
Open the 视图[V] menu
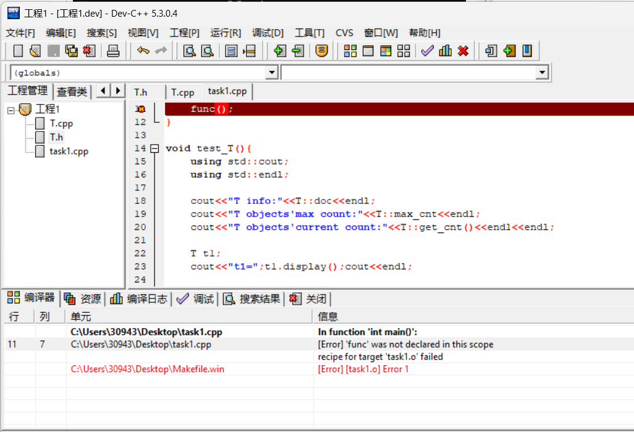pyautogui.click(x=143, y=33)
